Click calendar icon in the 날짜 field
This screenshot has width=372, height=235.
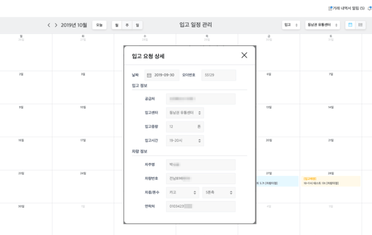[149, 75]
